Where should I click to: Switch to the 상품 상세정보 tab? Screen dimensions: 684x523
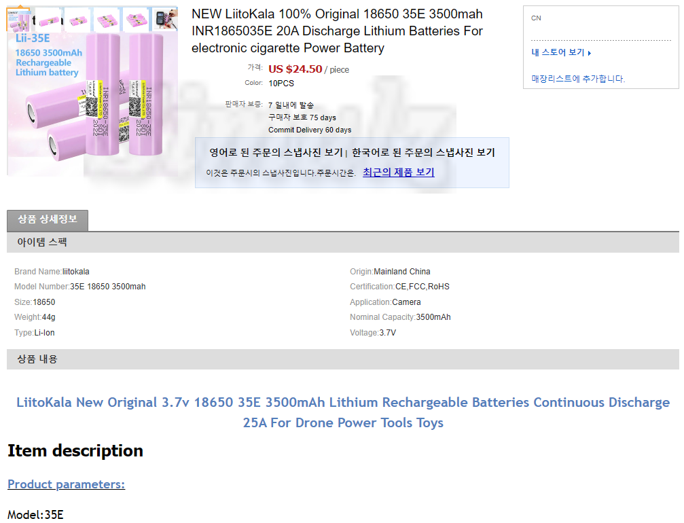tap(48, 220)
